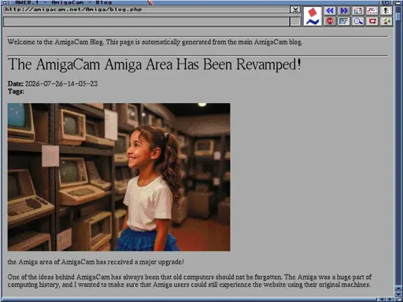Click the hotlist icon with red curved arrow
403x302 pixels.
tap(372, 11)
